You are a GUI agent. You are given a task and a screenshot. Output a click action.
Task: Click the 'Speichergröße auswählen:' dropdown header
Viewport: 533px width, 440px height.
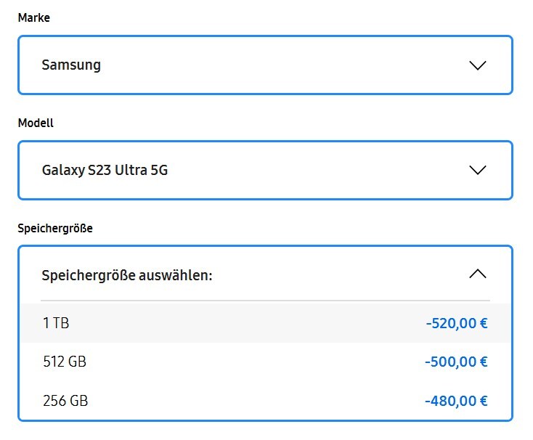coord(265,275)
